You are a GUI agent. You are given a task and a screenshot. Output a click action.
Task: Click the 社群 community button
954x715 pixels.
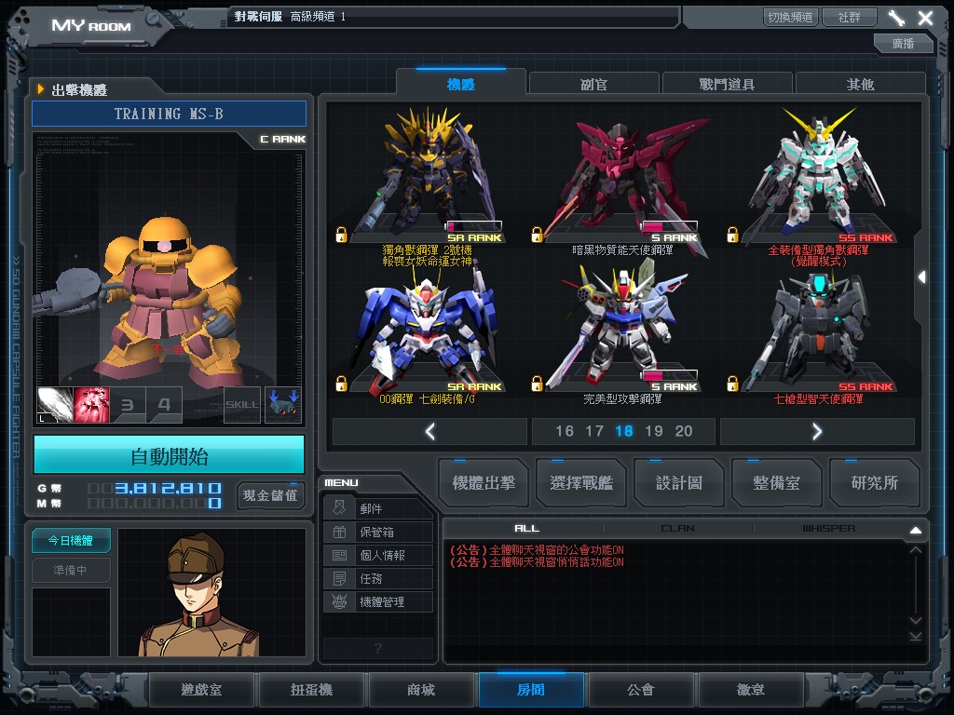(x=850, y=17)
